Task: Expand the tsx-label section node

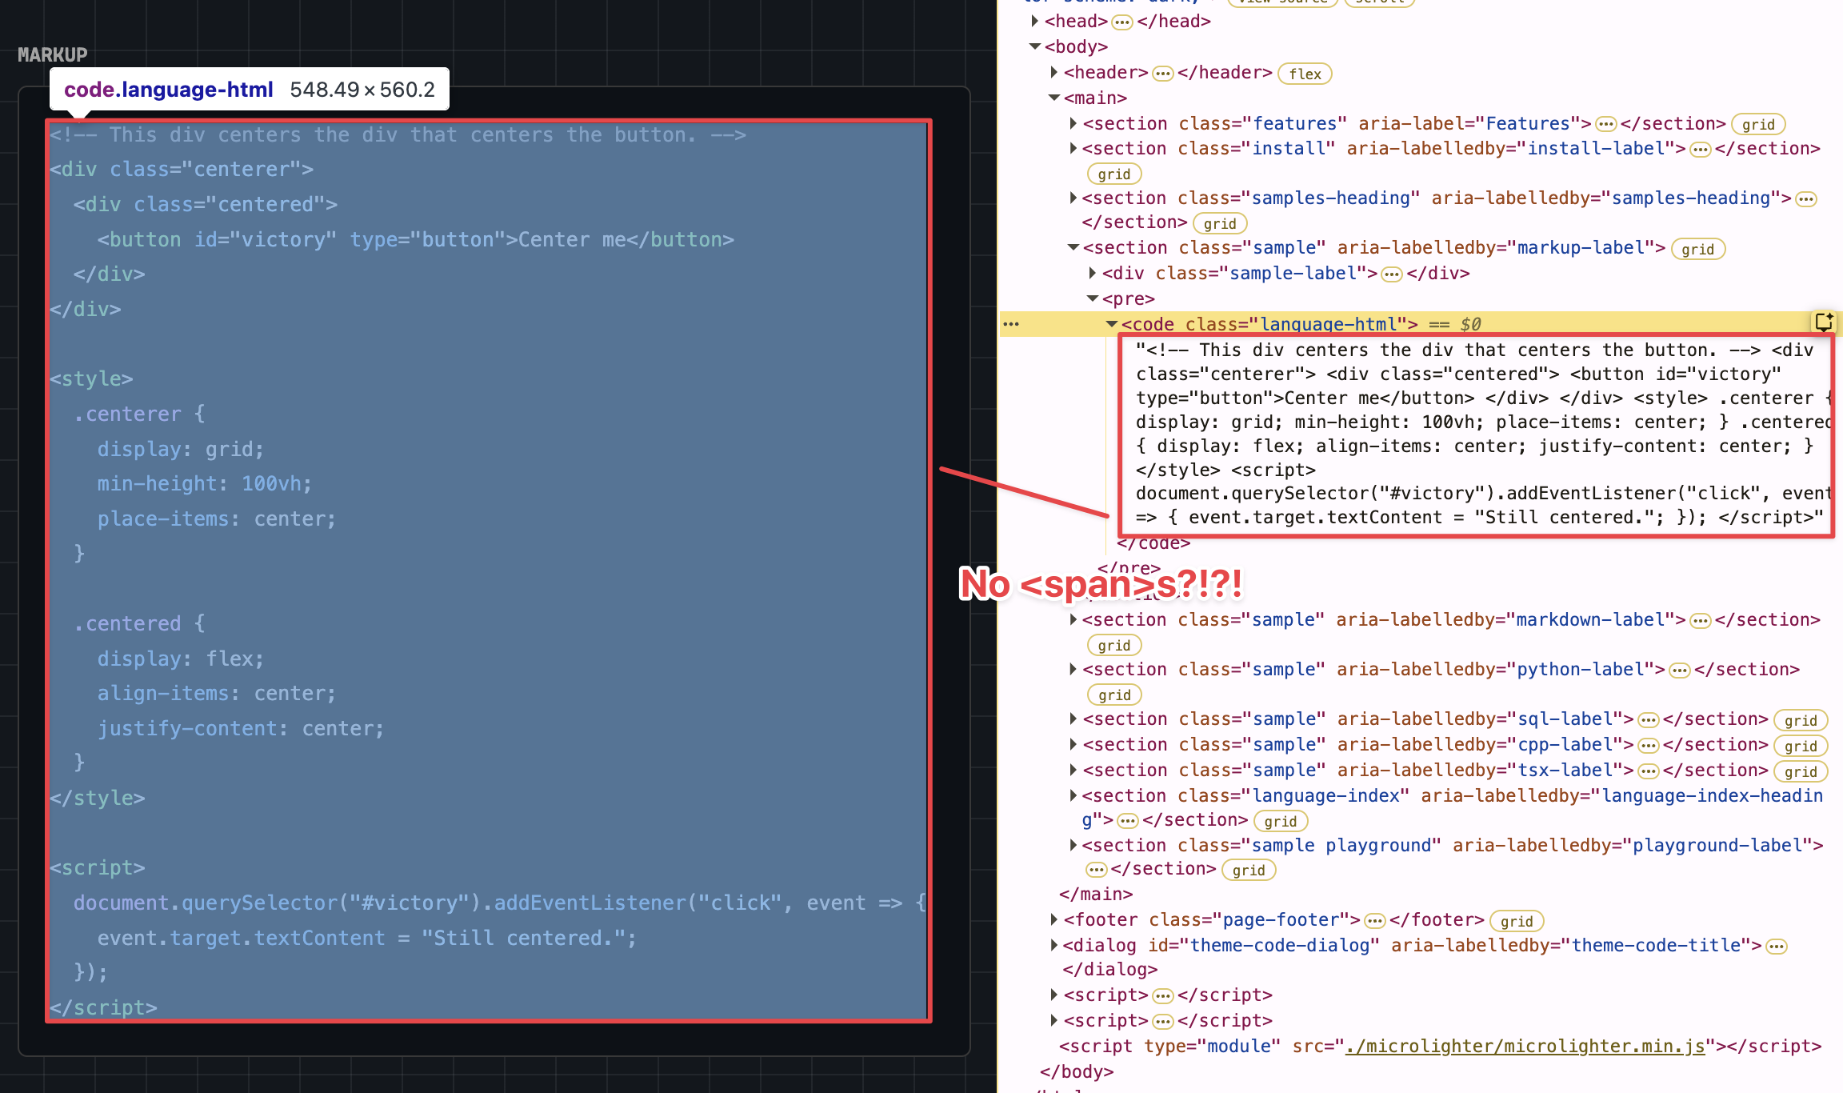Action: point(1073,770)
